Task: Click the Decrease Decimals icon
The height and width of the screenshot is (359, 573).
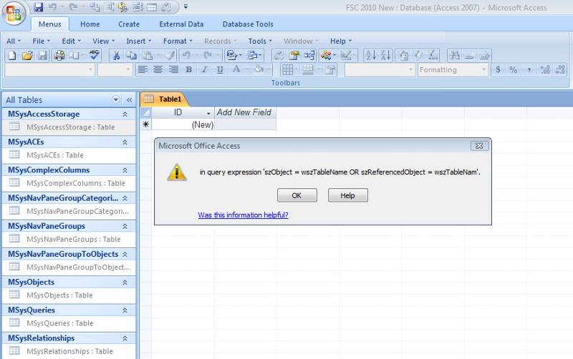Action: click(560, 69)
